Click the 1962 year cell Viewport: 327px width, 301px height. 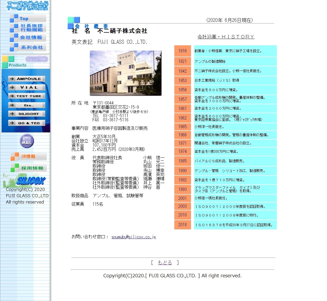[183, 118]
